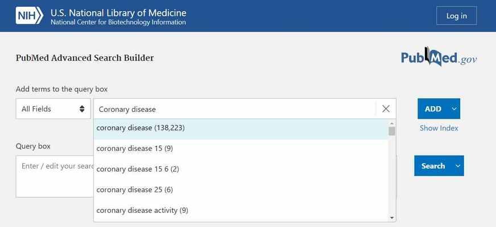Click the scrollbar up arrow in suggestions
This screenshot has width=496, height=227.
[392, 124]
